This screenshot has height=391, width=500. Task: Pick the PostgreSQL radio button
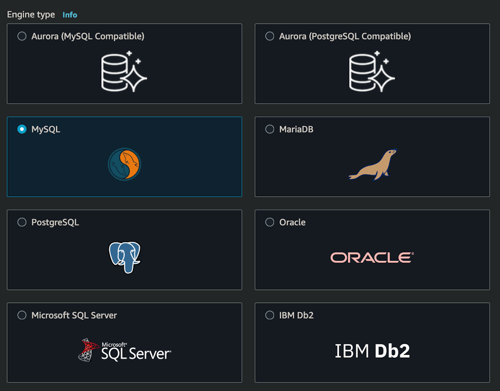tap(22, 223)
